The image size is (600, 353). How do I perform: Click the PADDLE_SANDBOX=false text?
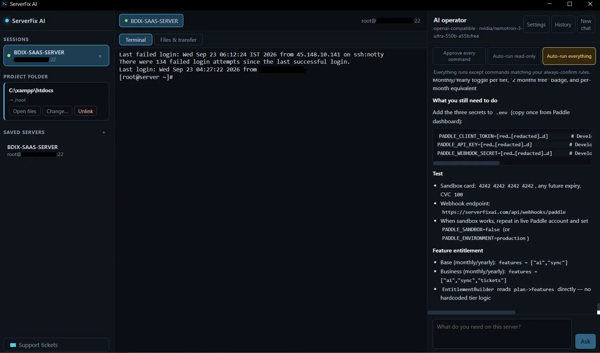tap(471, 229)
